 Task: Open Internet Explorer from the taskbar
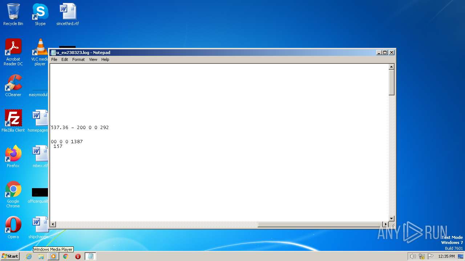coord(29,256)
